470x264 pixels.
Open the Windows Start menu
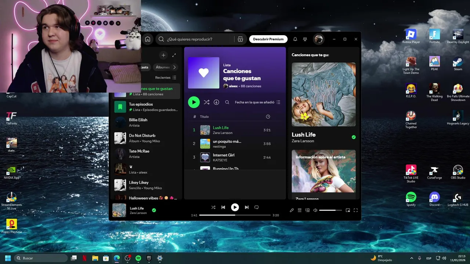click(x=8, y=258)
